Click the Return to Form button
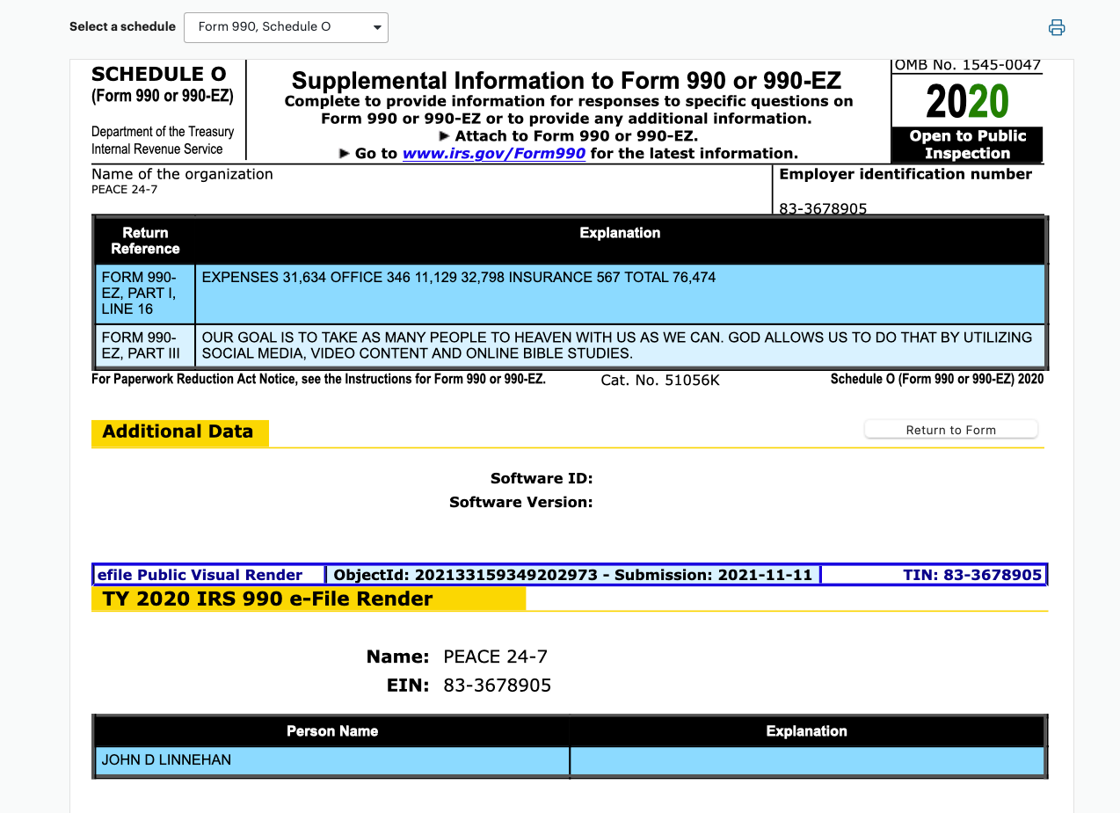Screen dimensions: 1120x813 [951, 430]
